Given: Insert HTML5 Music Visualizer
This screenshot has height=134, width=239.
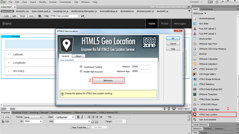Looking at the screenshot, I should tap(209, 99).
